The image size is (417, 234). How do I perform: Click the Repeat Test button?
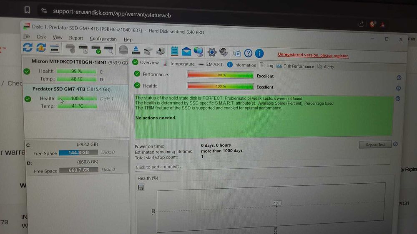[375, 144]
